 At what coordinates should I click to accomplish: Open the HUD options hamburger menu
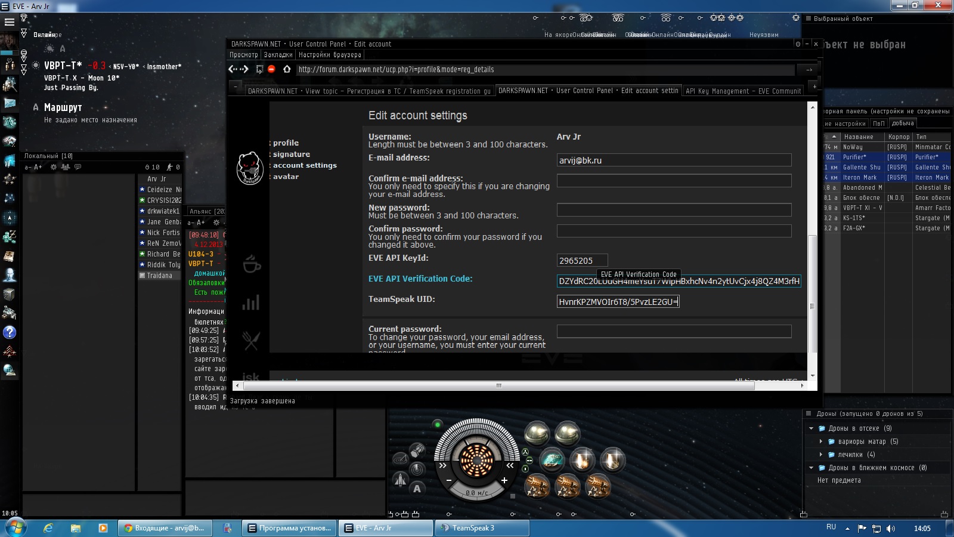(513, 496)
